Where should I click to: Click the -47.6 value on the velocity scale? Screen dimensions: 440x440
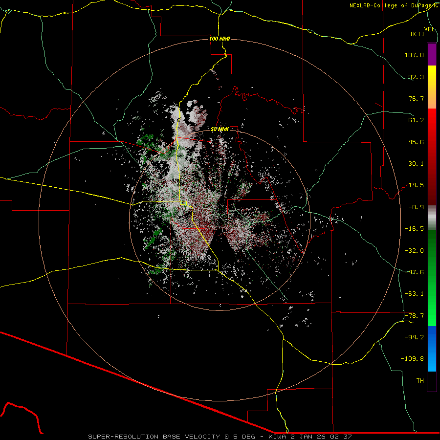pyautogui.click(x=414, y=272)
